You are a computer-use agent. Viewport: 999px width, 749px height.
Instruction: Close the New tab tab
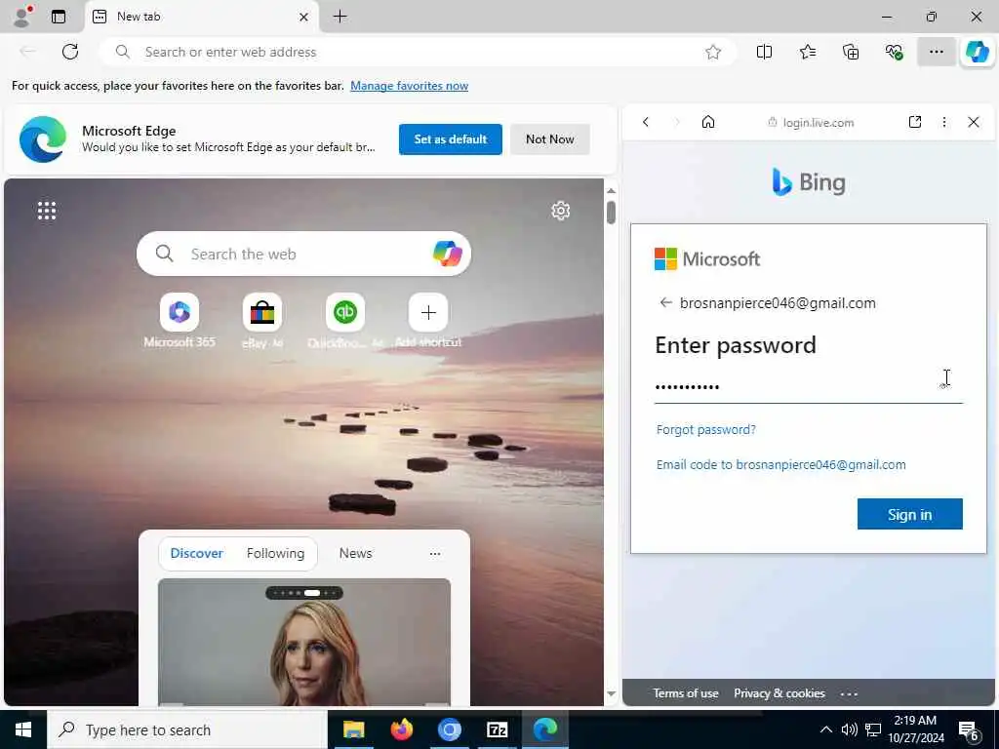tap(304, 18)
